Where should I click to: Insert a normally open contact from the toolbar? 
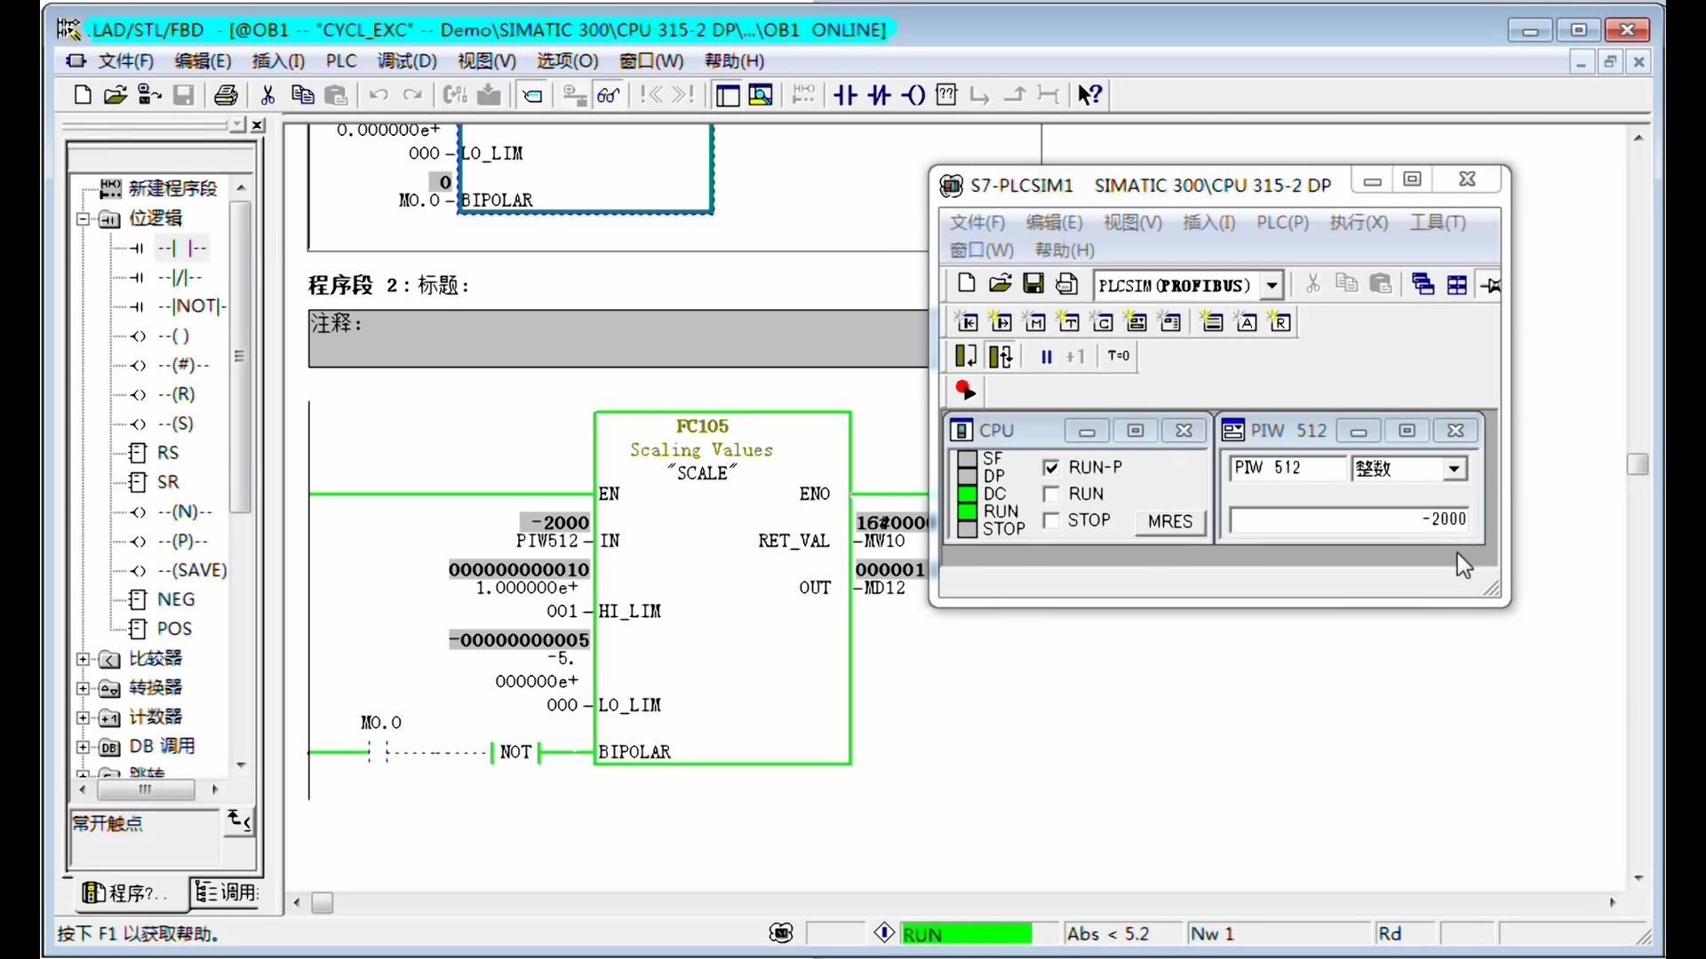tap(845, 95)
